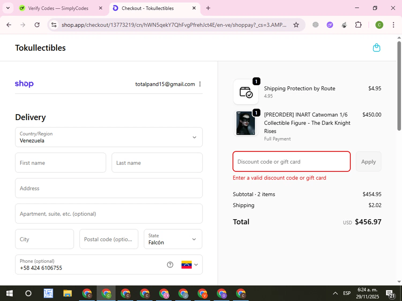Open the globe extension icon
The image size is (402, 301).
tap(316, 25)
